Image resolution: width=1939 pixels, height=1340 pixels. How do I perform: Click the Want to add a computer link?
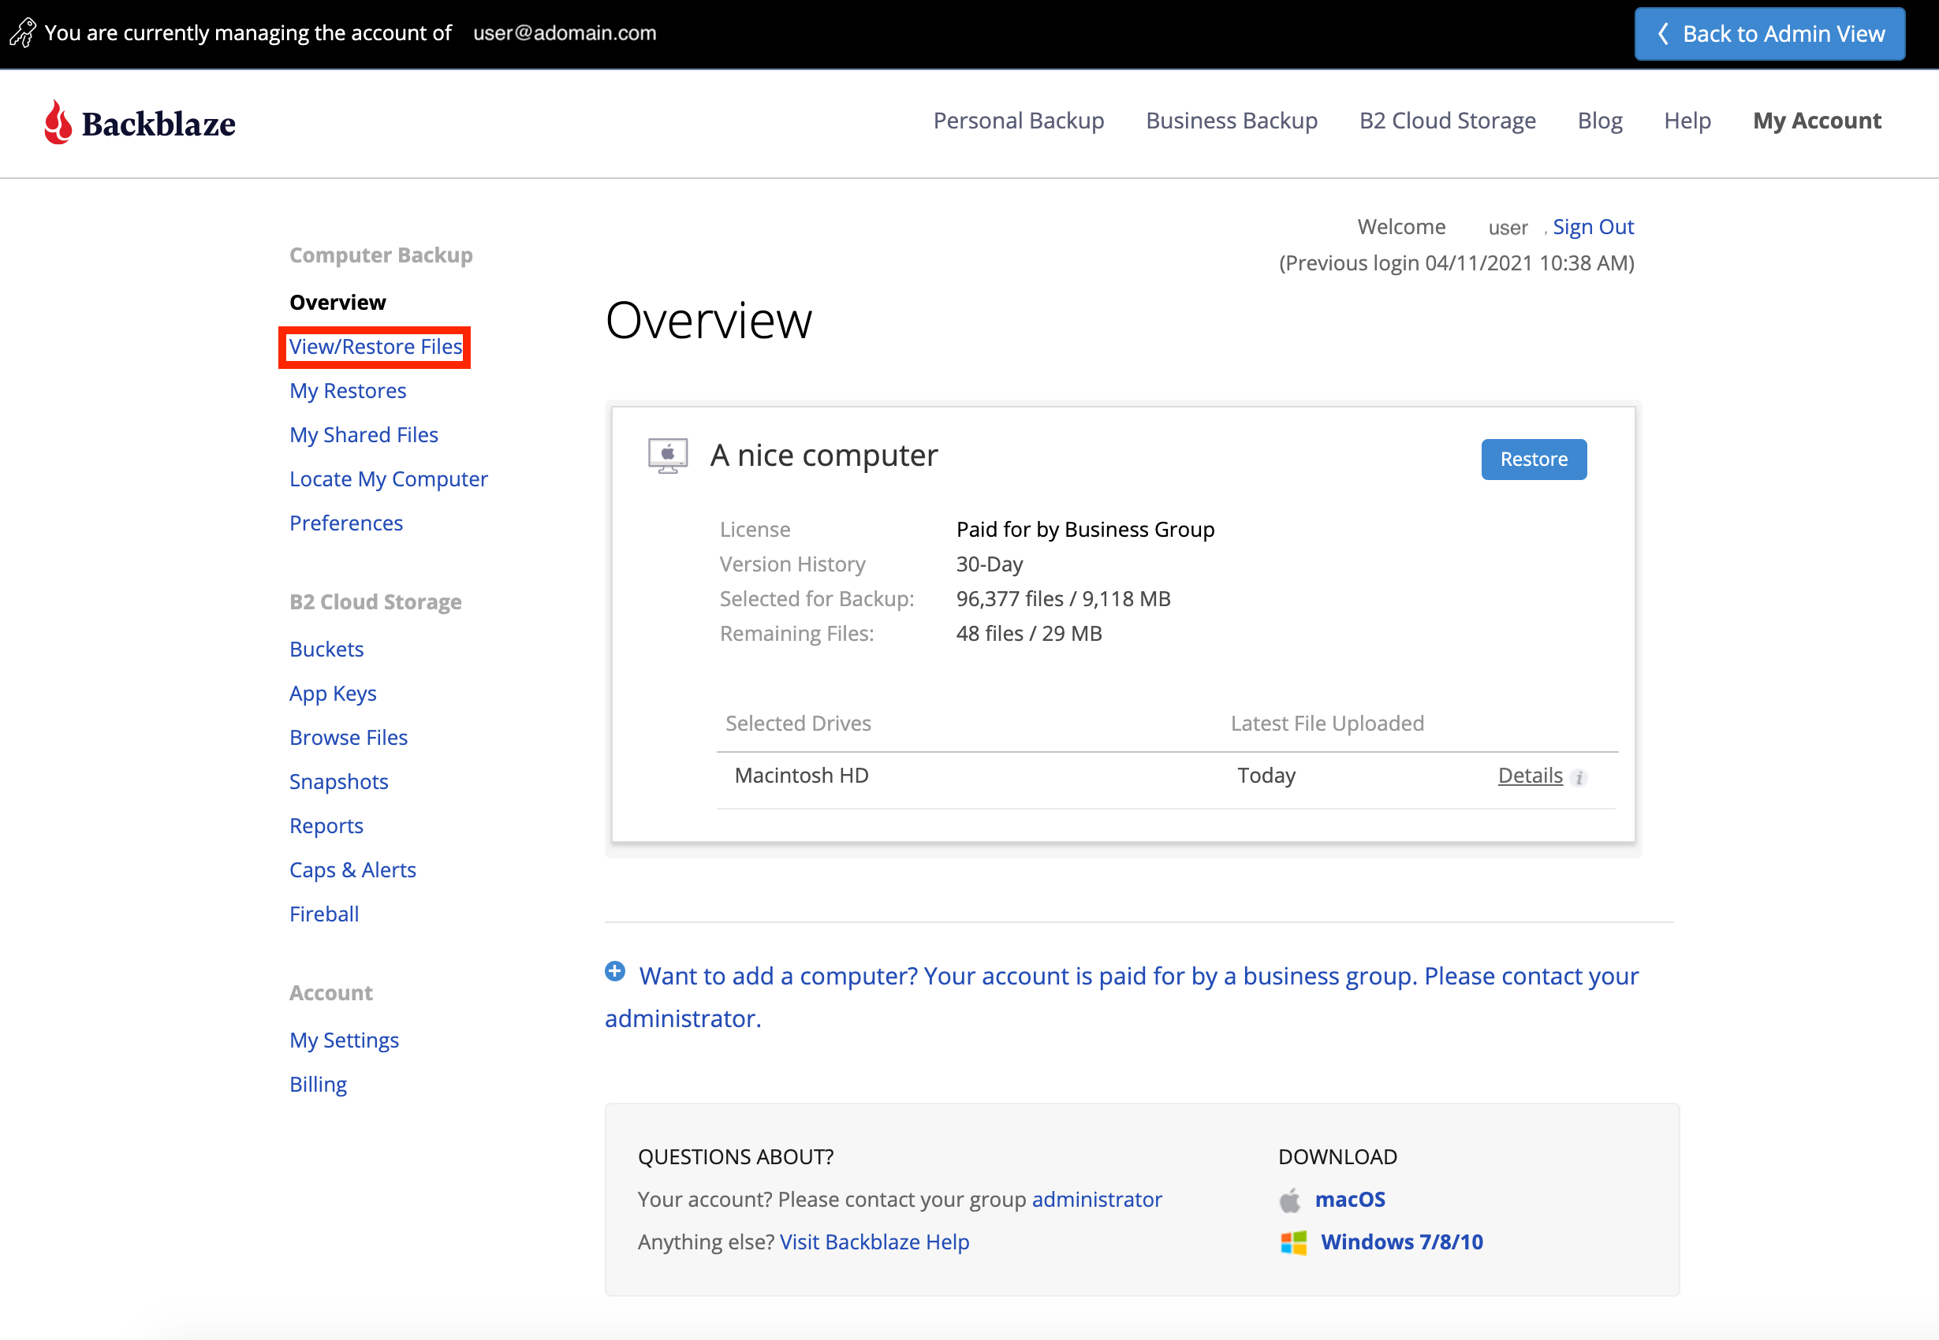tap(1122, 997)
